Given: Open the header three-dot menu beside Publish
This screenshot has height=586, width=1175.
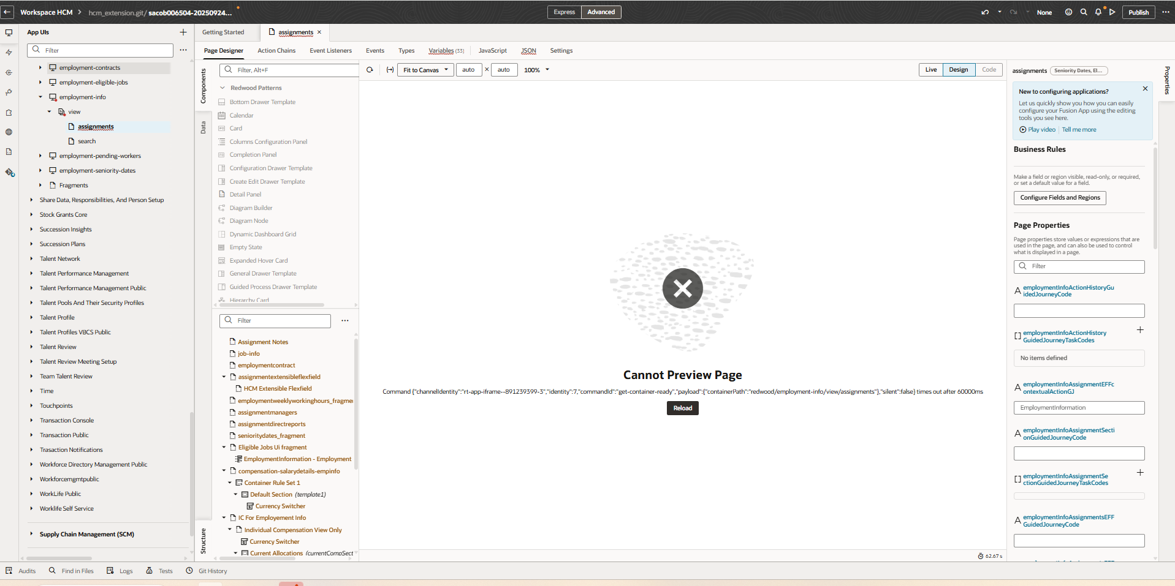Looking at the screenshot, I should (x=1166, y=12).
